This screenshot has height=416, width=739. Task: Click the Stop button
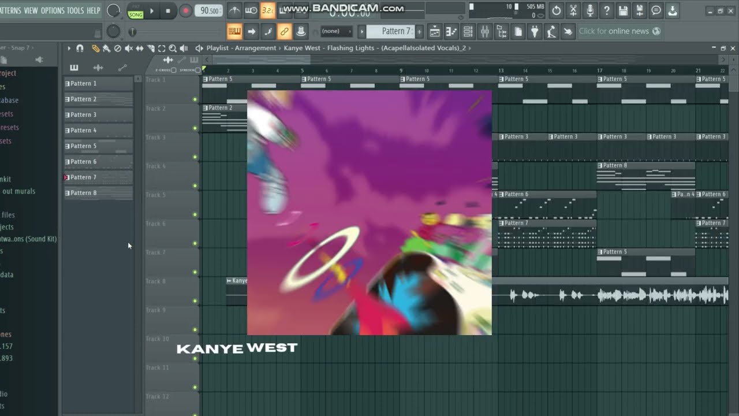pos(168,11)
